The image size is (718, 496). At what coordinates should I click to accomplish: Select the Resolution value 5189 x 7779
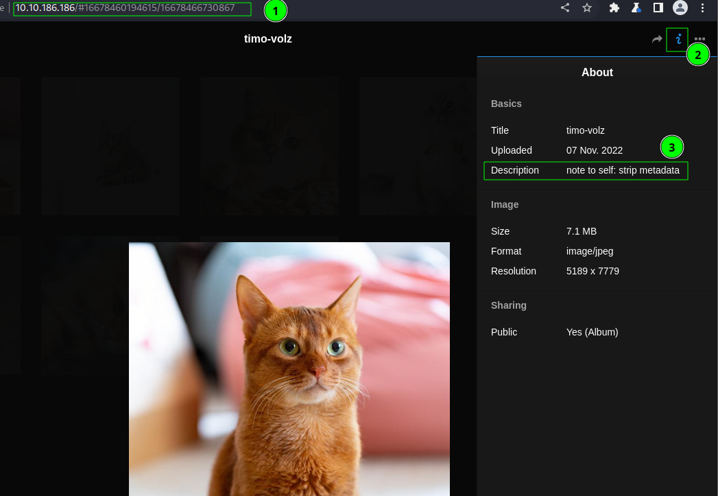coord(593,271)
